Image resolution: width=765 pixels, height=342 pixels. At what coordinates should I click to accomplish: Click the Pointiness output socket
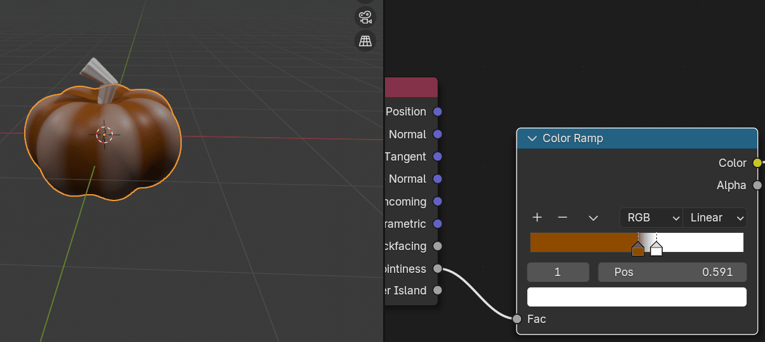click(x=437, y=268)
